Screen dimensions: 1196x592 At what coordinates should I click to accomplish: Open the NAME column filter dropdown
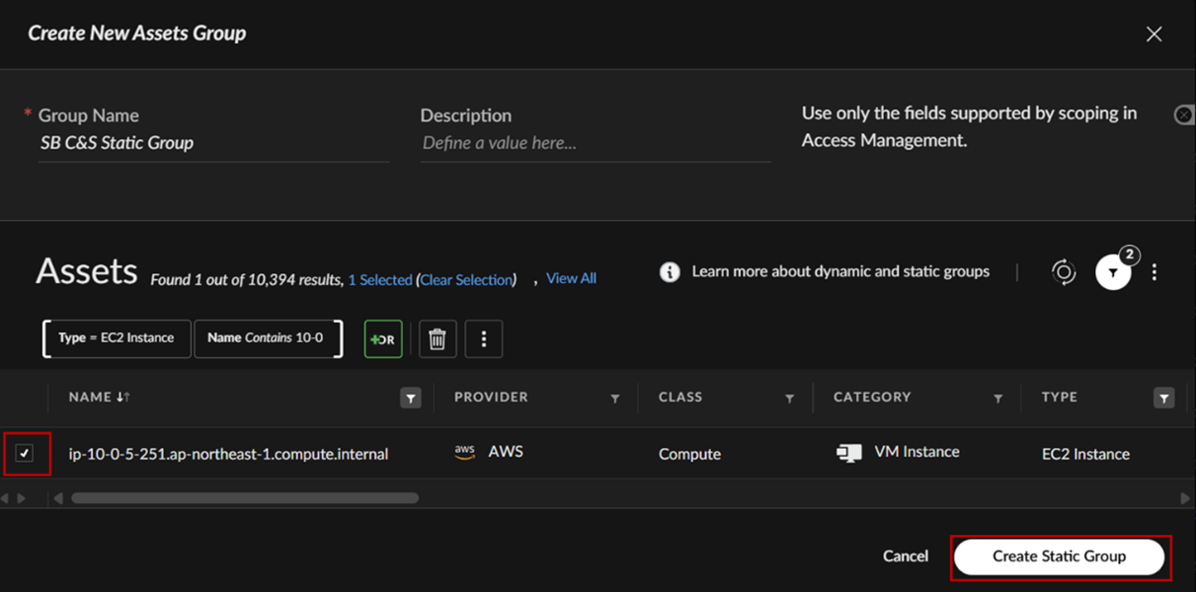pos(411,398)
